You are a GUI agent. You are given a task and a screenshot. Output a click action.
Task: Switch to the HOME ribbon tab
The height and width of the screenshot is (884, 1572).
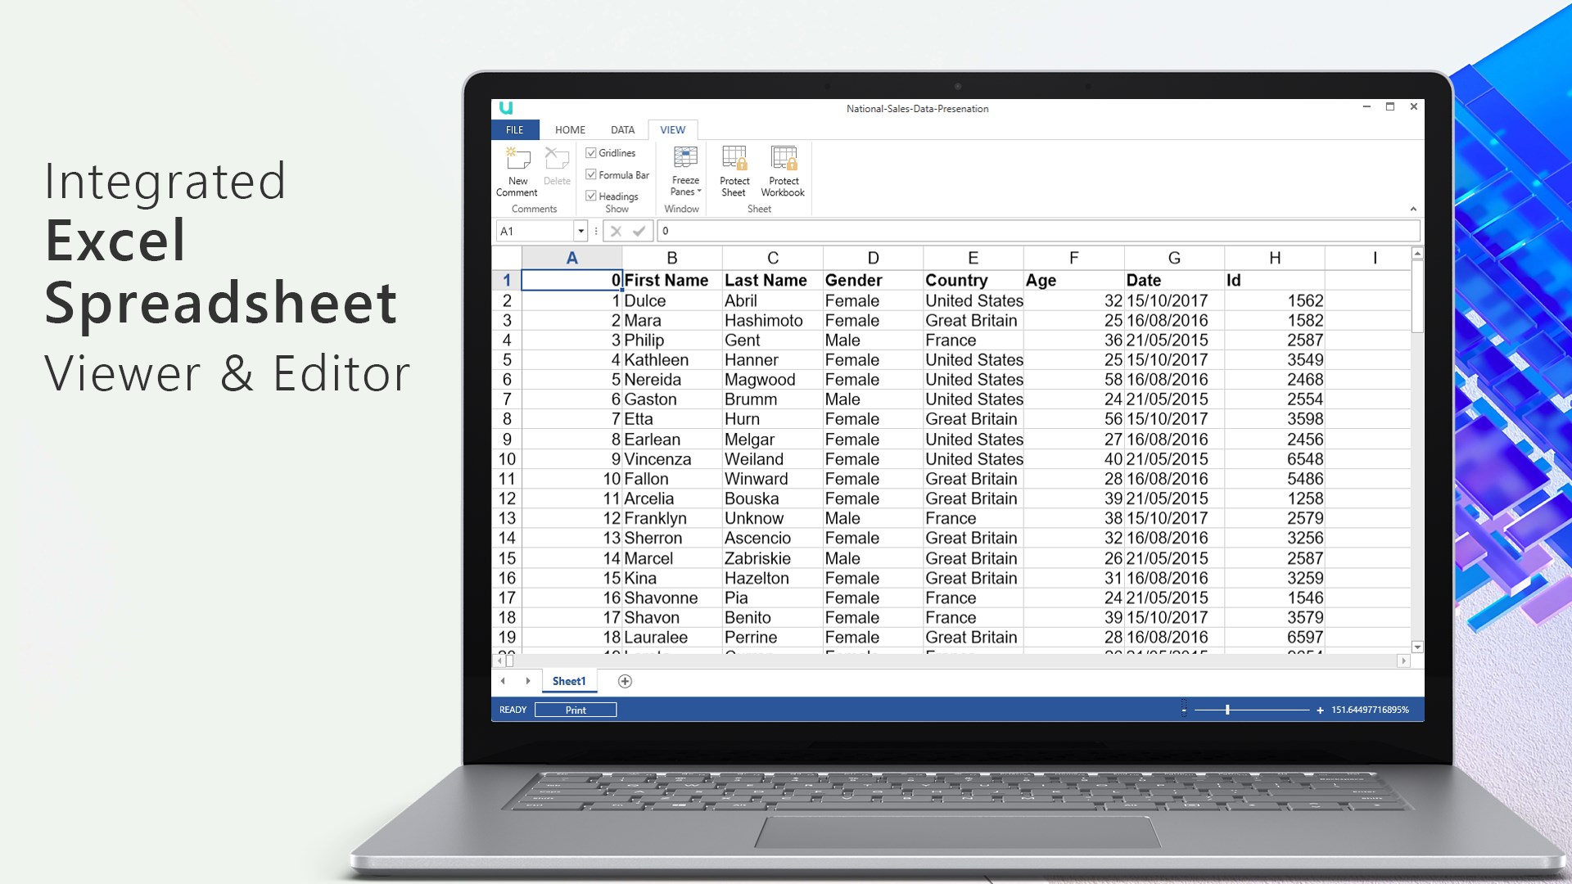(x=570, y=130)
